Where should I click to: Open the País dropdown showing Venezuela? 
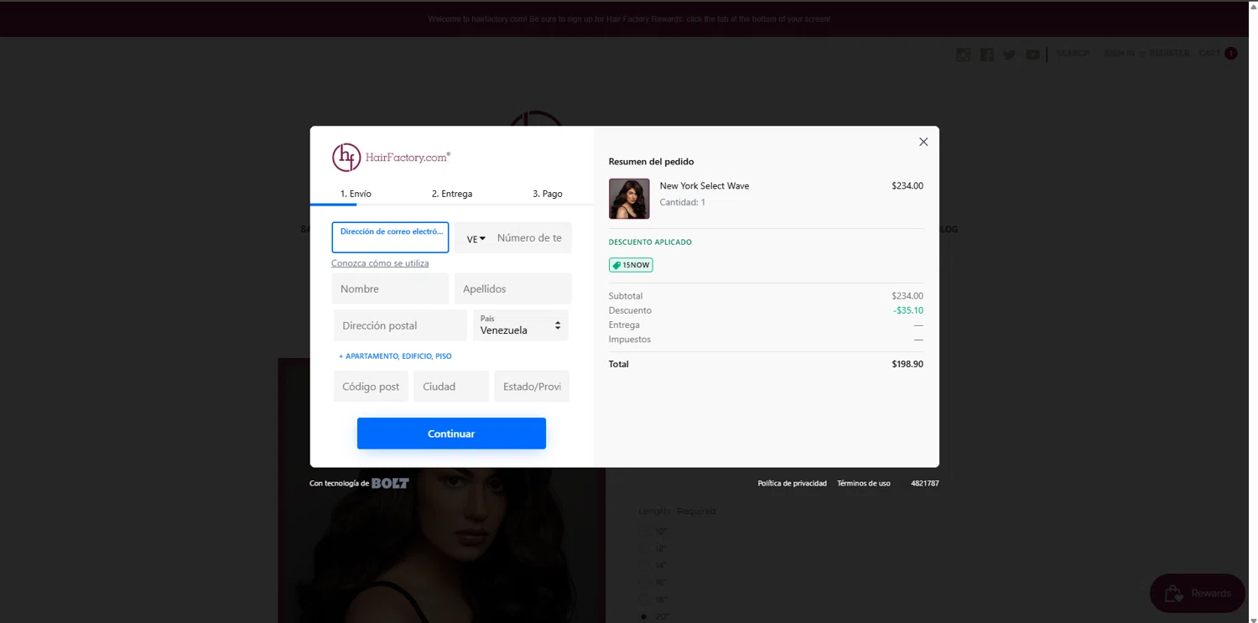[521, 325]
